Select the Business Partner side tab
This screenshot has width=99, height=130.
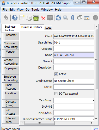point(10,28)
